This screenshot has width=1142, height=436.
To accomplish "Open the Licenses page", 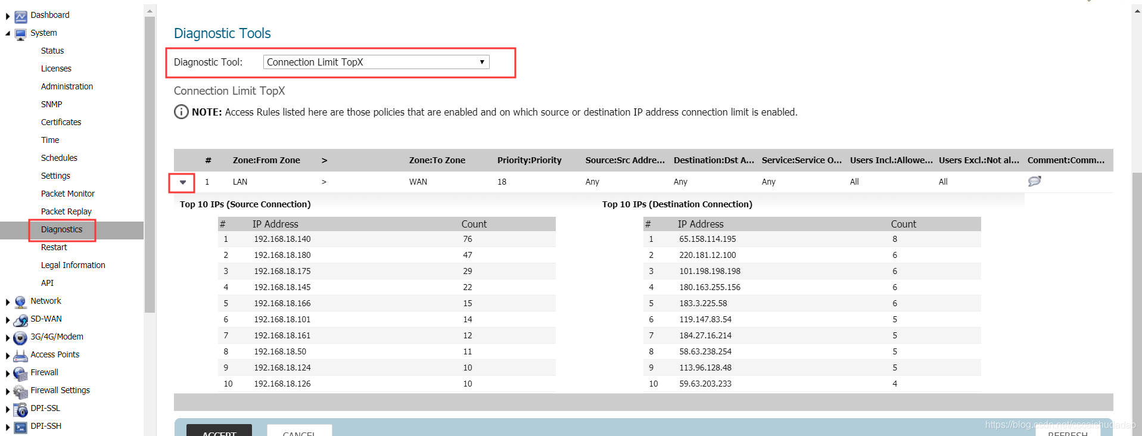I will click(x=56, y=68).
